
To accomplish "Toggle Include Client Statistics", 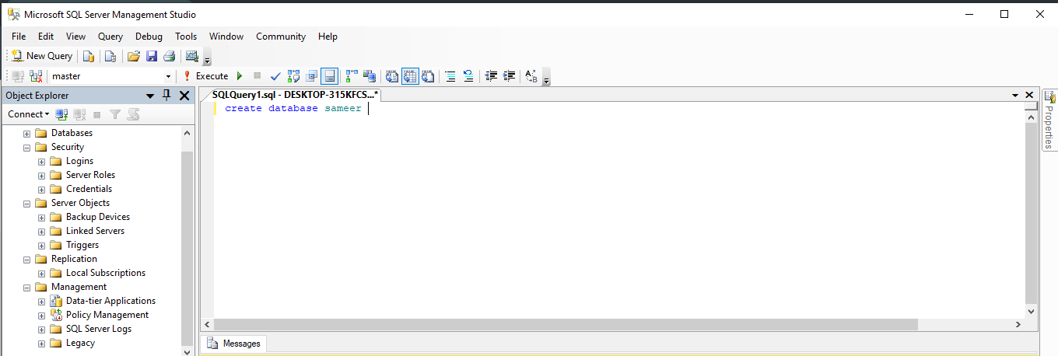I will [x=370, y=76].
